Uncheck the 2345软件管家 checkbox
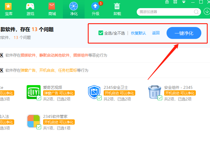 39,127
